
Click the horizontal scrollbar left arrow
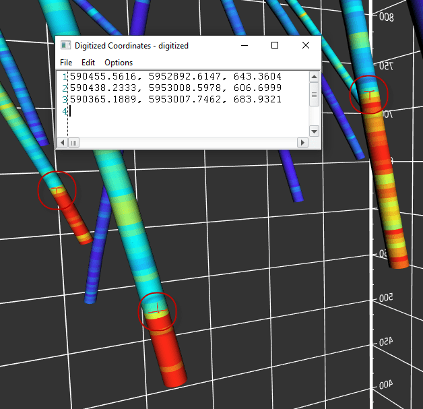[x=63, y=143]
